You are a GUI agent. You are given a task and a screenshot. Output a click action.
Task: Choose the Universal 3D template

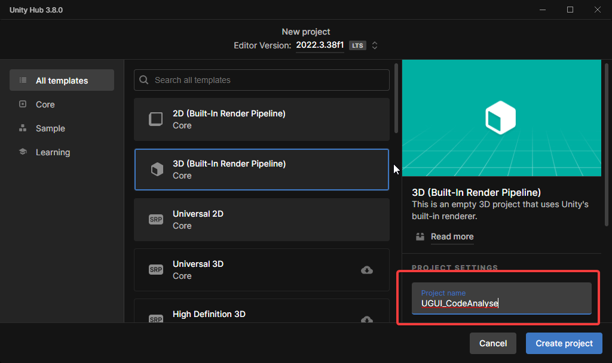[x=262, y=270]
